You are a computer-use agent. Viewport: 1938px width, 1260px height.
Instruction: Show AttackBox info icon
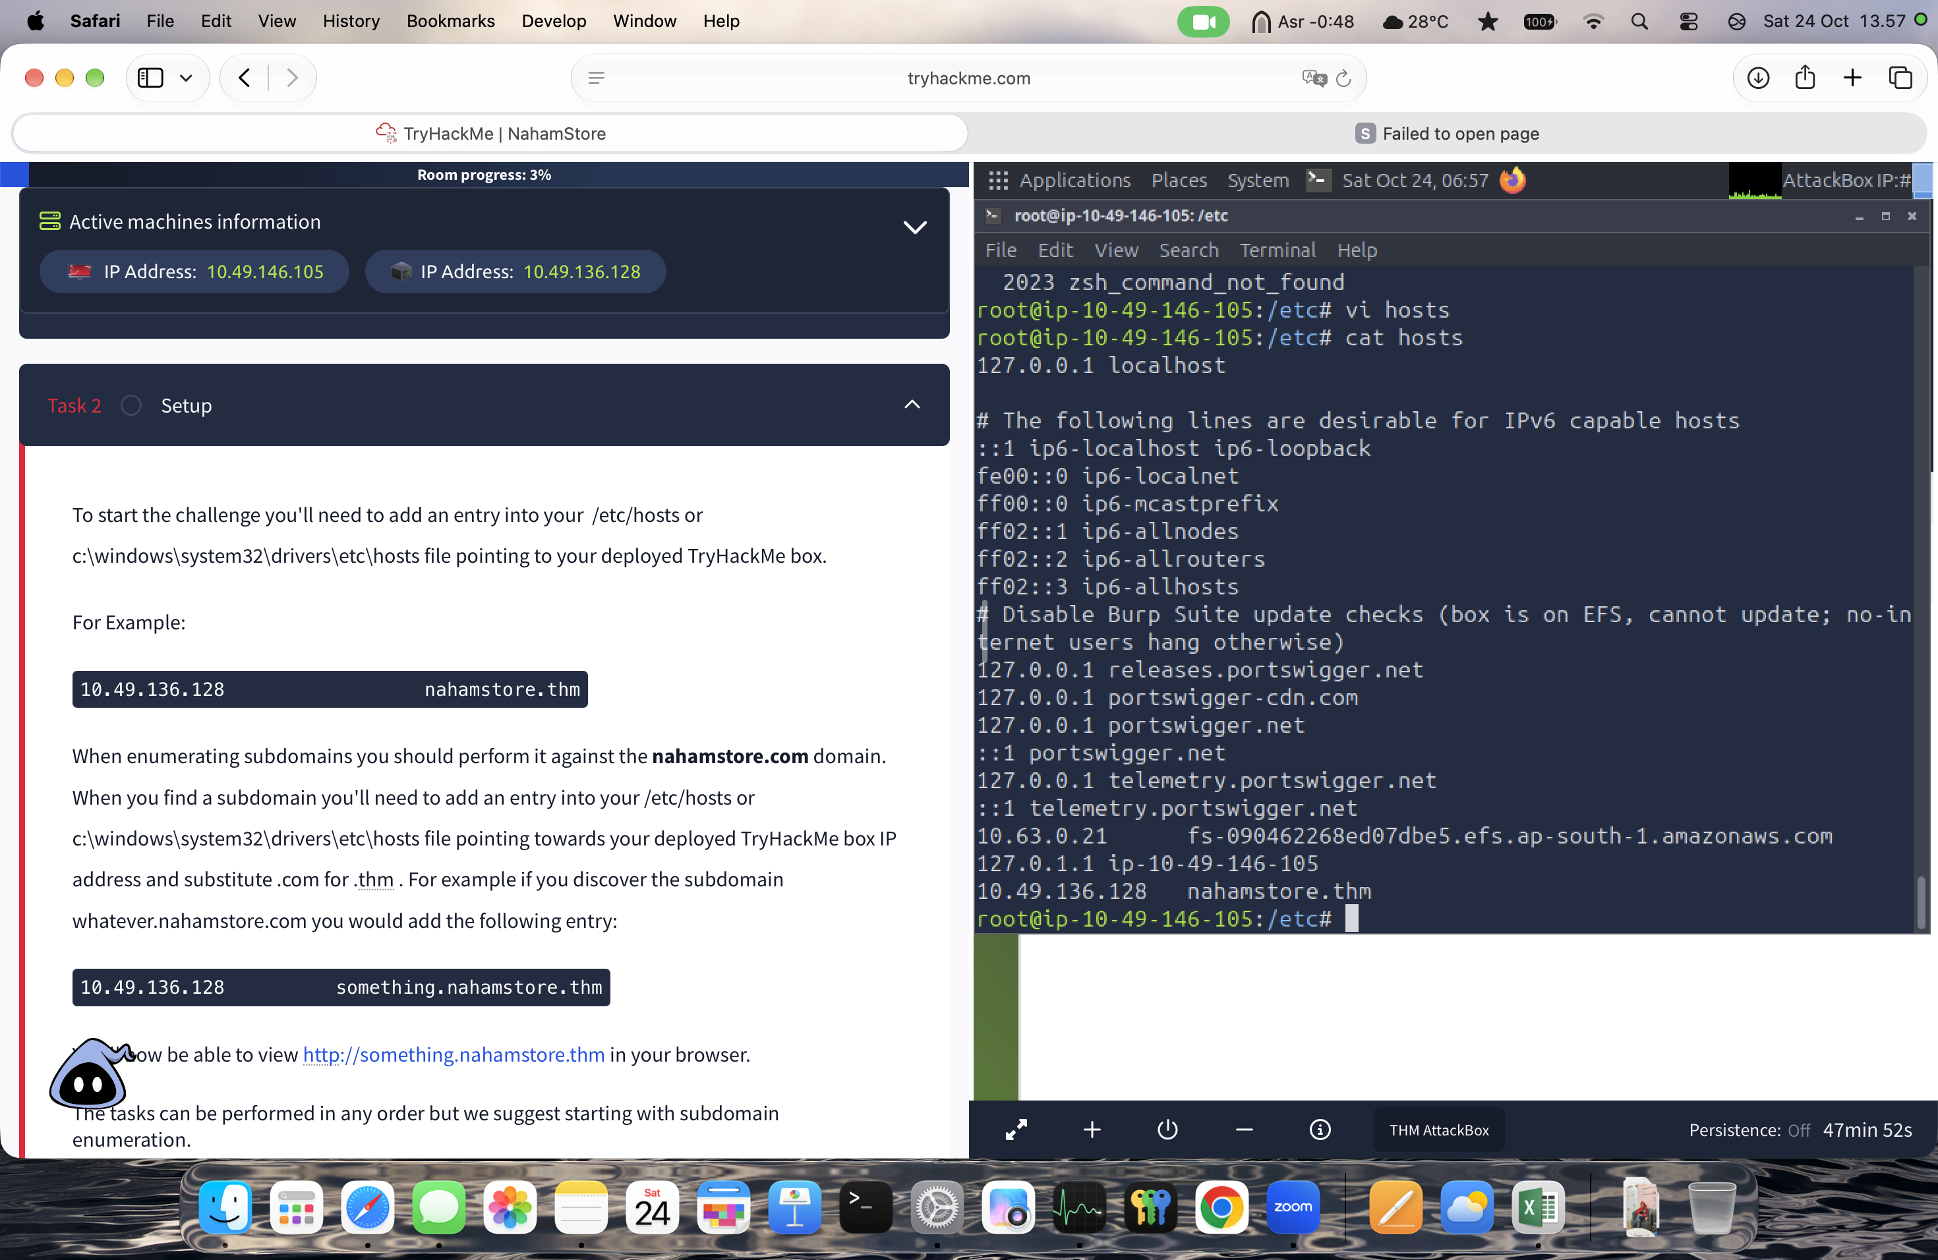1320,1130
